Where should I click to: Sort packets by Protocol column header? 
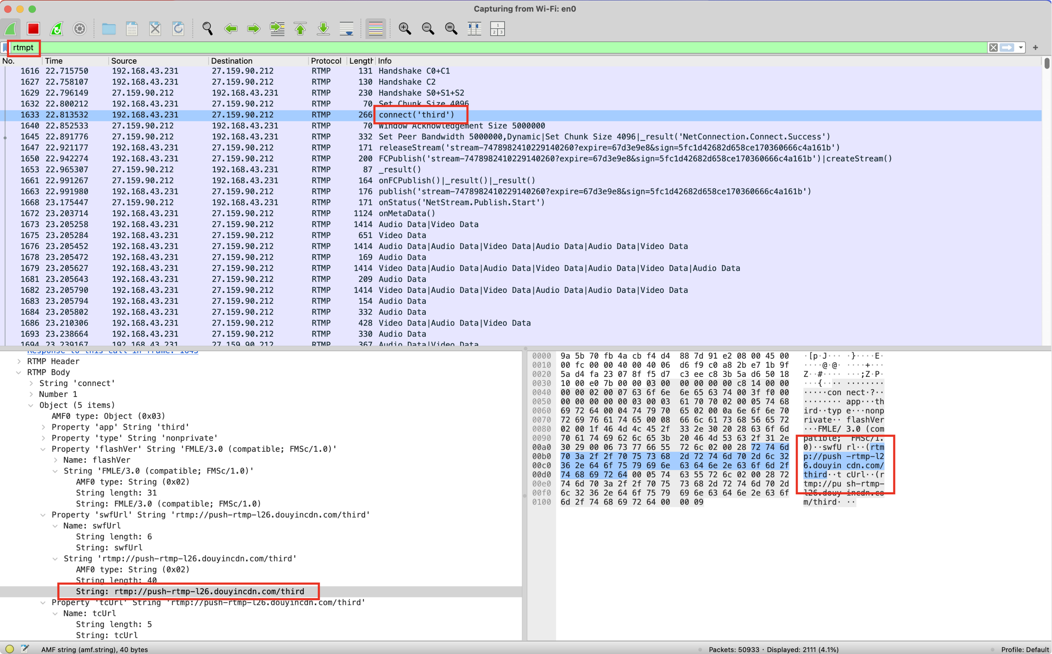coord(325,61)
